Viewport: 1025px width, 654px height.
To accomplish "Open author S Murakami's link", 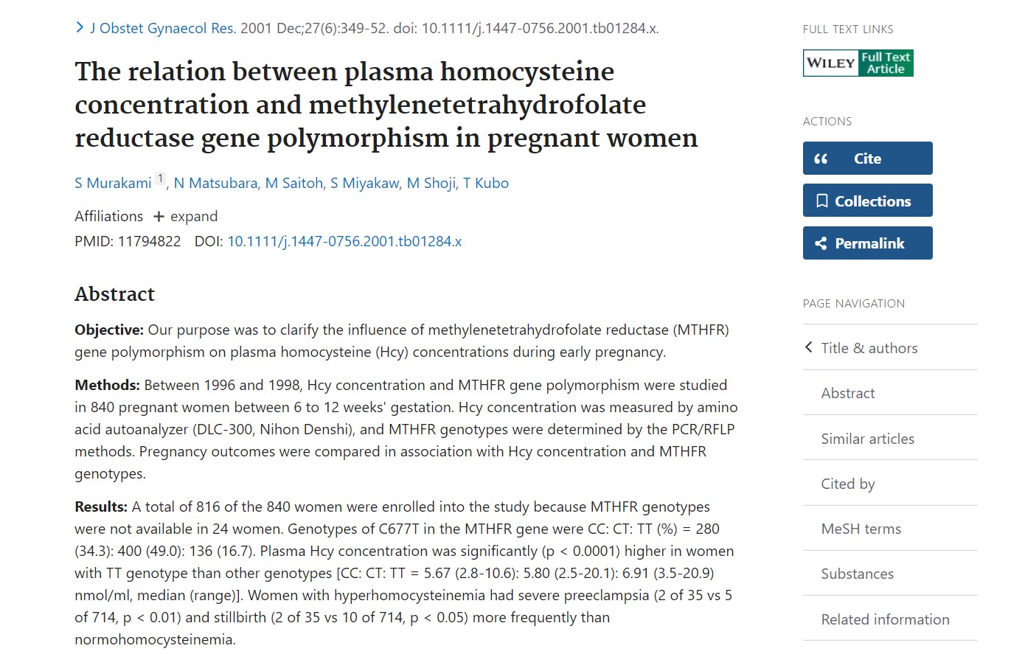I will [x=113, y=183].
